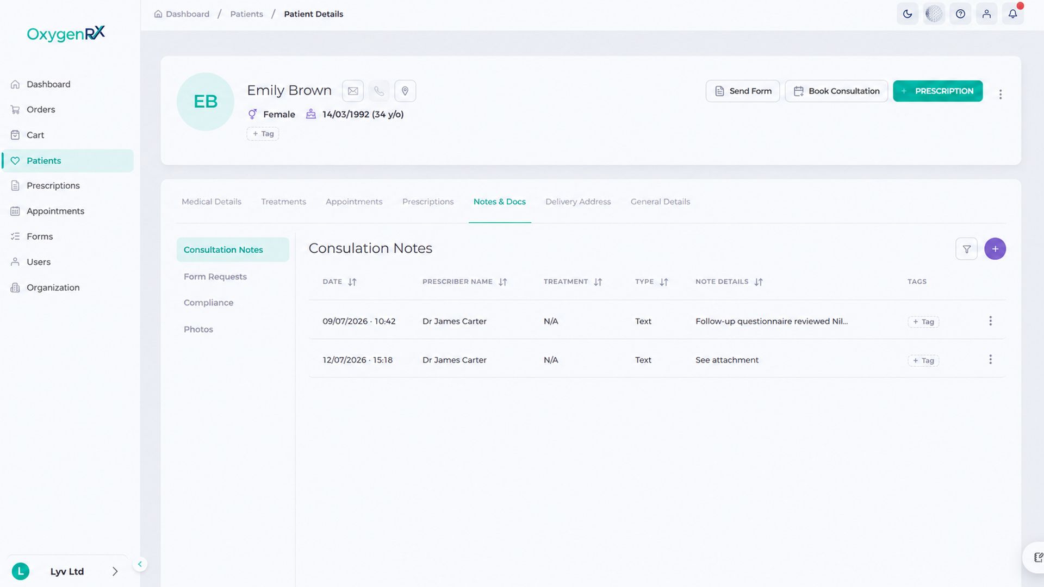Select Form Requests in the notes side list
Viewport: 1044px width, 587px height.
(x=233, y=277)
